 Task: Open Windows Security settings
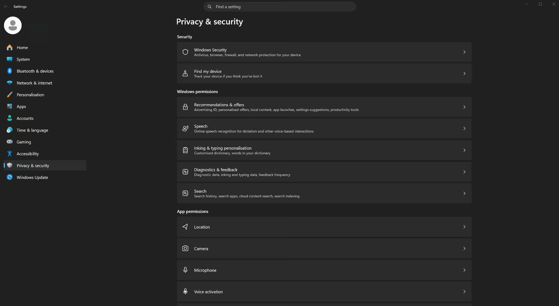(x=324, y=52)
